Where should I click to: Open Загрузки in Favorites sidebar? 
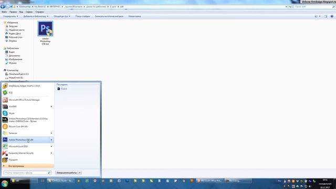tap(12, 26)
